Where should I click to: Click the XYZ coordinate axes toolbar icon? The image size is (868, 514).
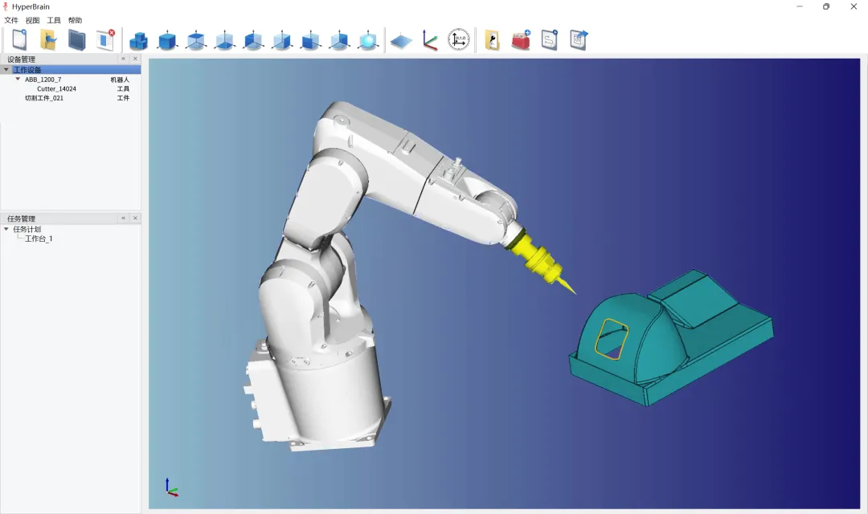[430, 40]
